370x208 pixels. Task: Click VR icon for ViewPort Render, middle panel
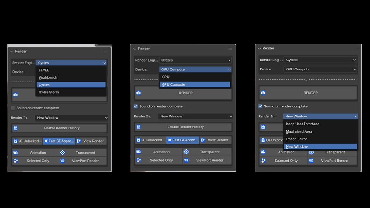click(186, 160)
